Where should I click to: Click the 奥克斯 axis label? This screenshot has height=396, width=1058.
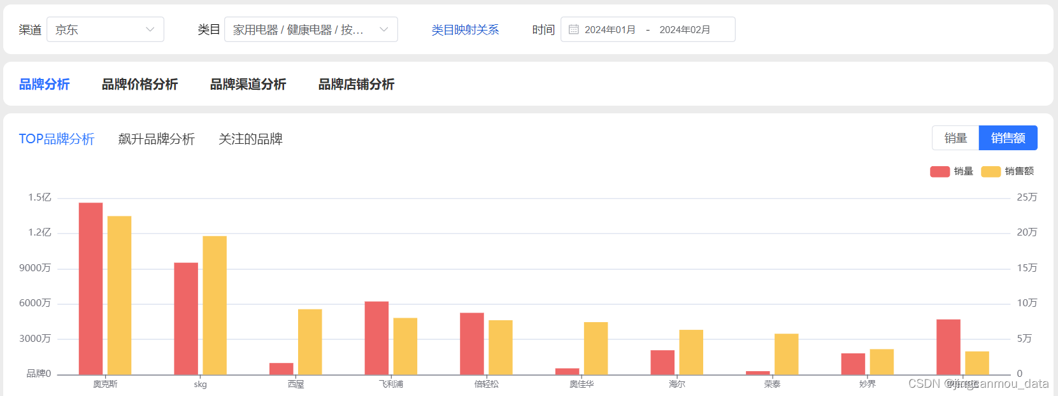(x=105, y=384)
